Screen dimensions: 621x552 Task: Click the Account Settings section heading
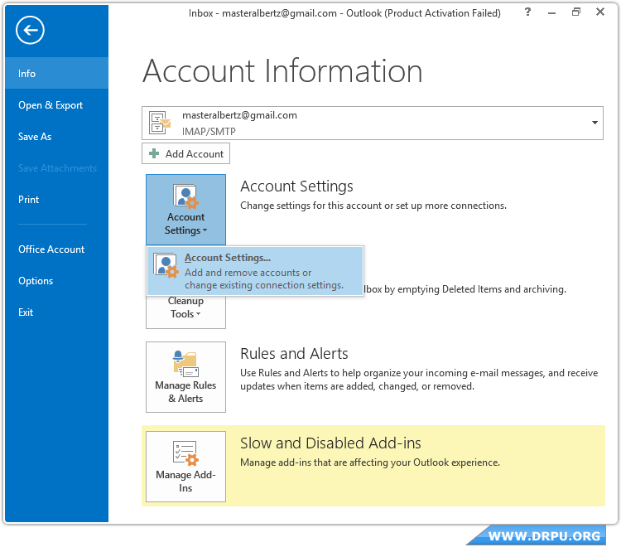[296, 186]
